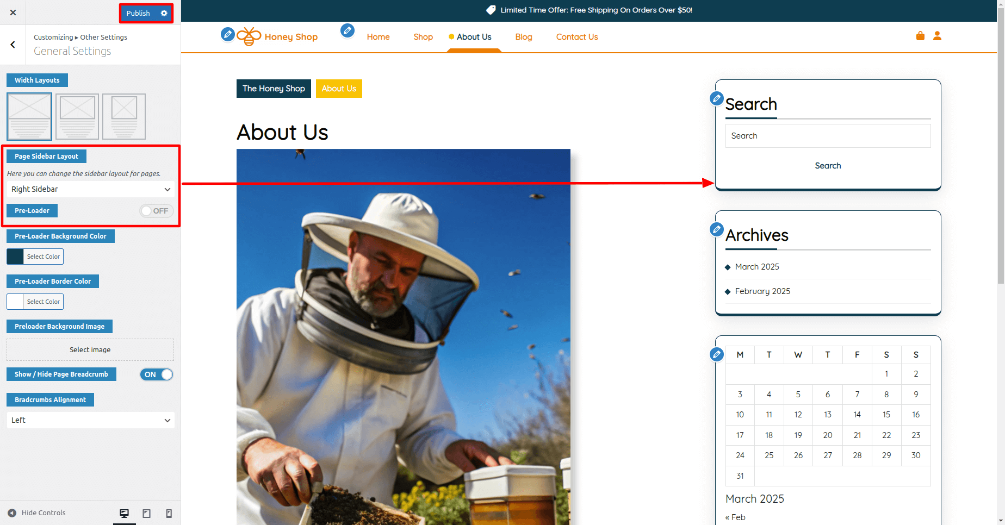This screenshot has height=525, width=1005.
Task: Close the Customizer with the X icon
Action: click(13, 12)
